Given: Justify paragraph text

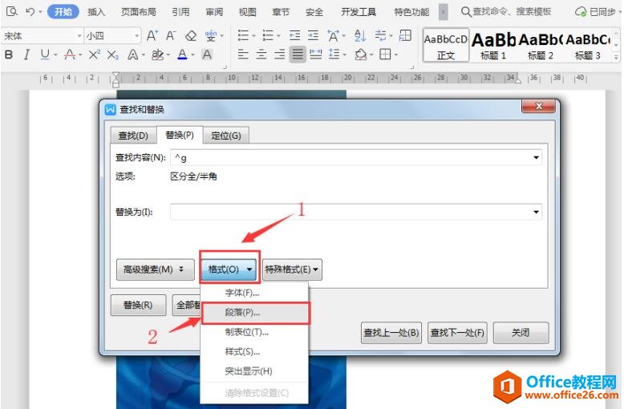Looking at the screenshot, I should pos(298,54).
